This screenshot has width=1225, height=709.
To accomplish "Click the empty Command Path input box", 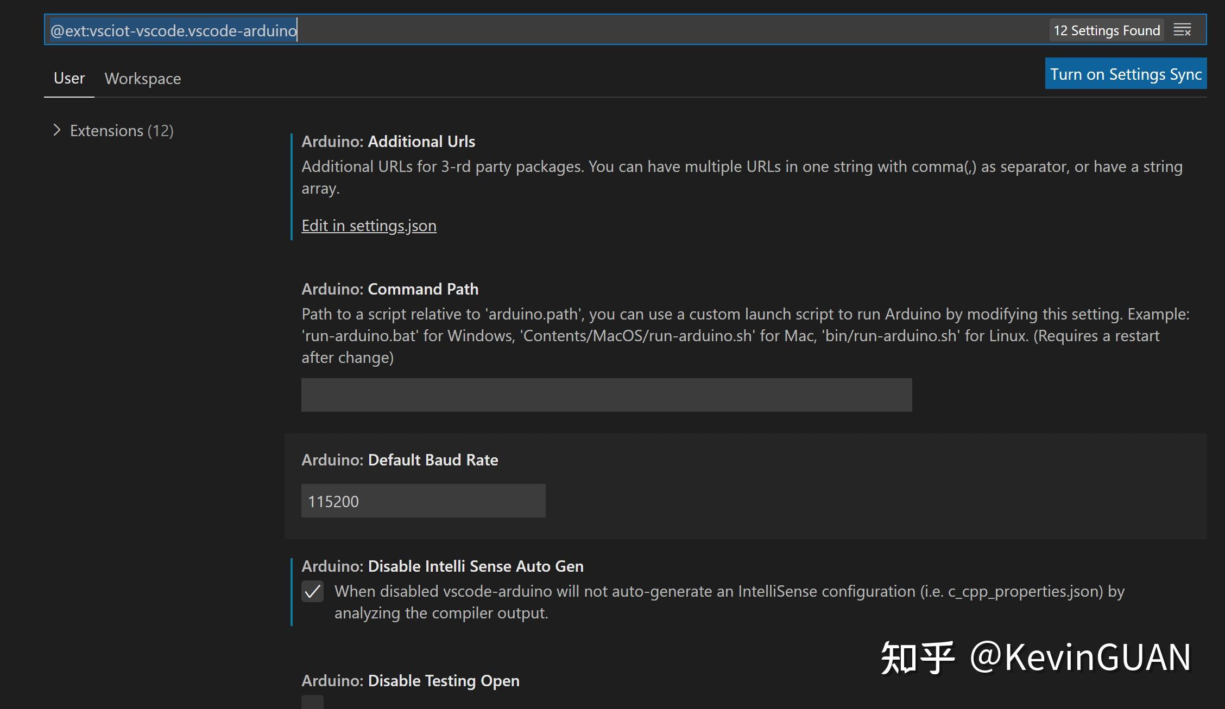I will [x=605, y=394].
